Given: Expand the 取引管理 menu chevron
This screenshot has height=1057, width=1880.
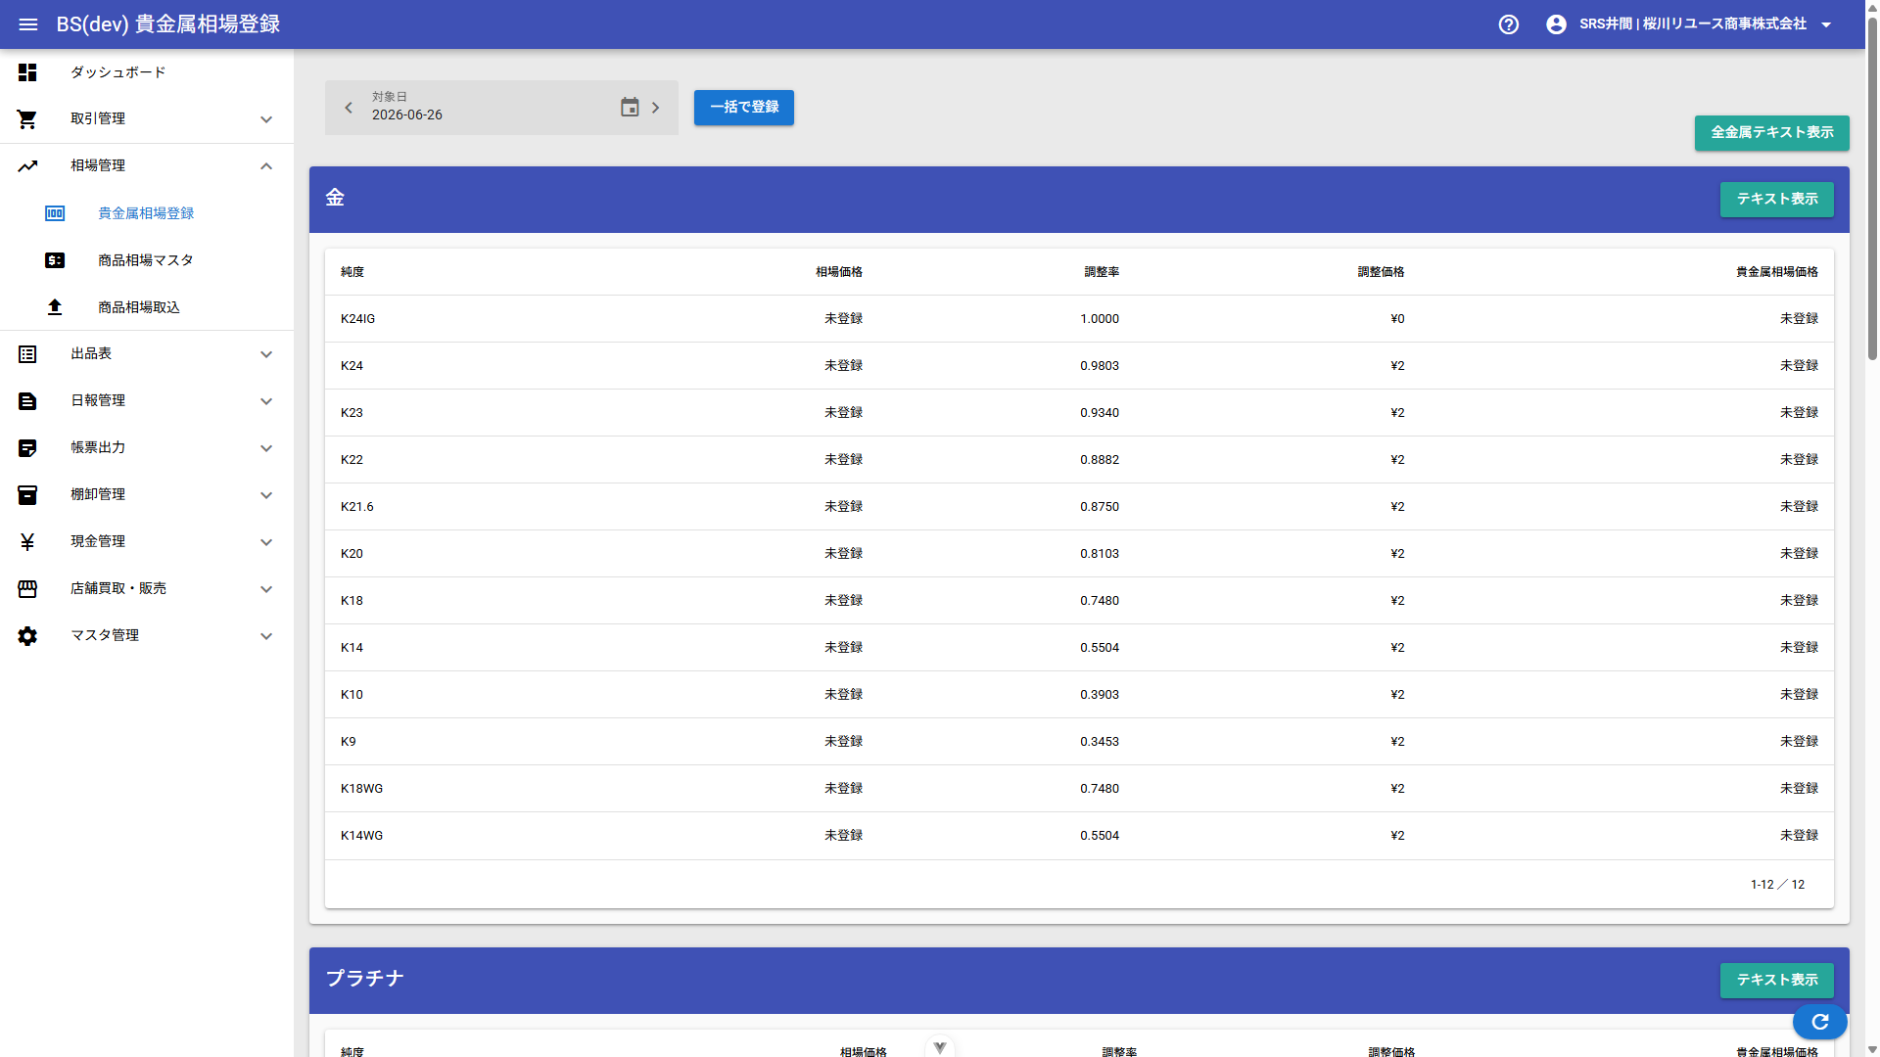Looking at the screenshot, I should (266, 119).
